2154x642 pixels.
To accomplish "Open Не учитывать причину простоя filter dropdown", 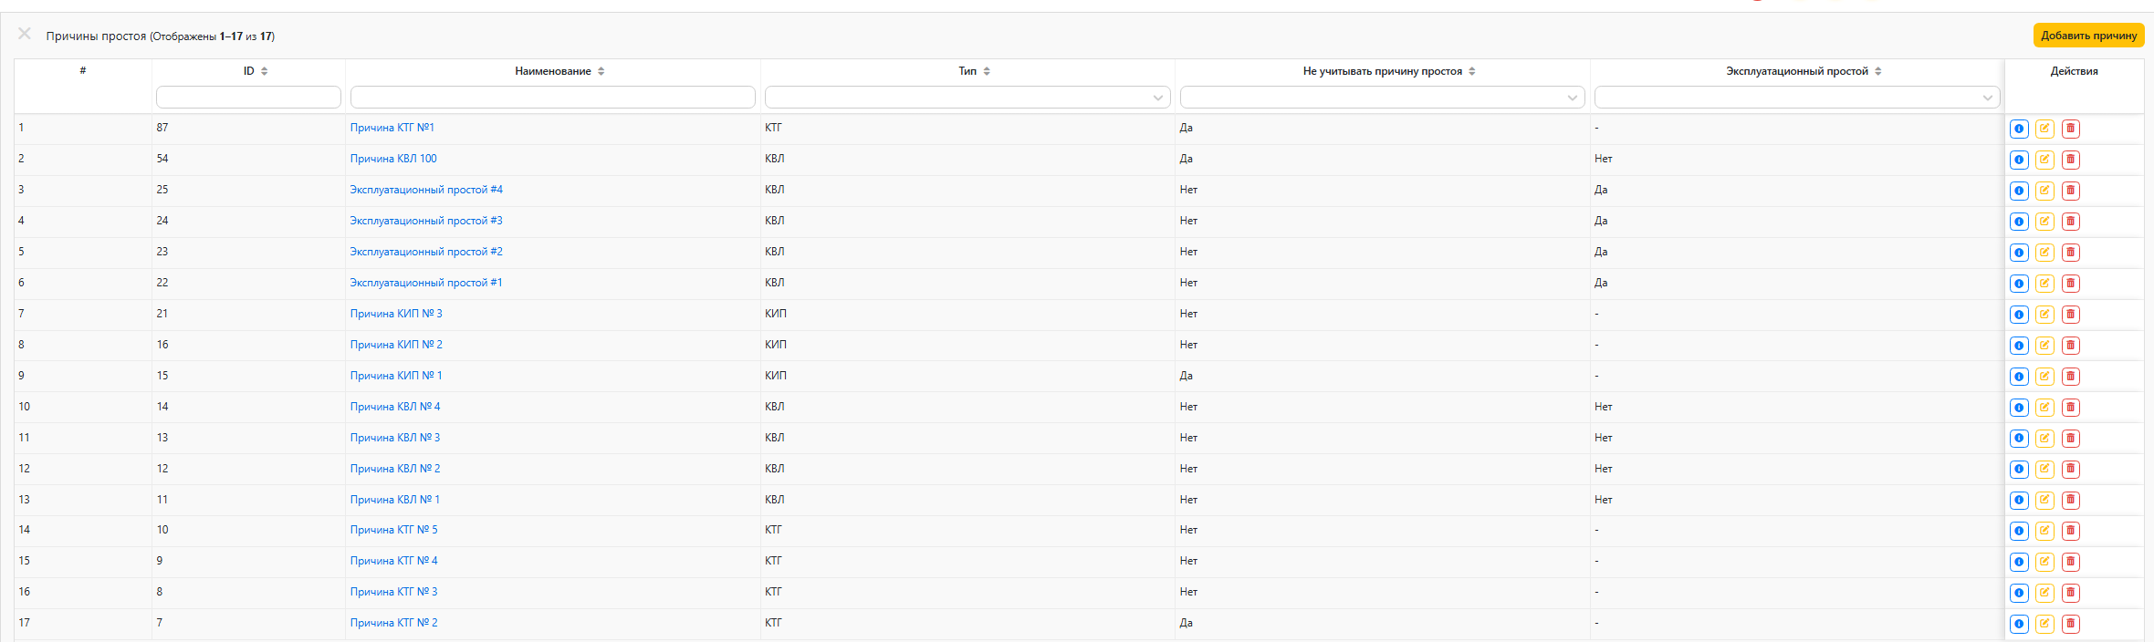I will [x=1382, y=97].
